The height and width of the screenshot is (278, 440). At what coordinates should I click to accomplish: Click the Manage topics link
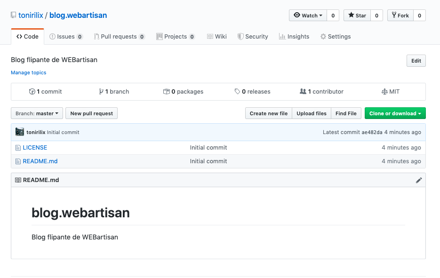[28, 72]
